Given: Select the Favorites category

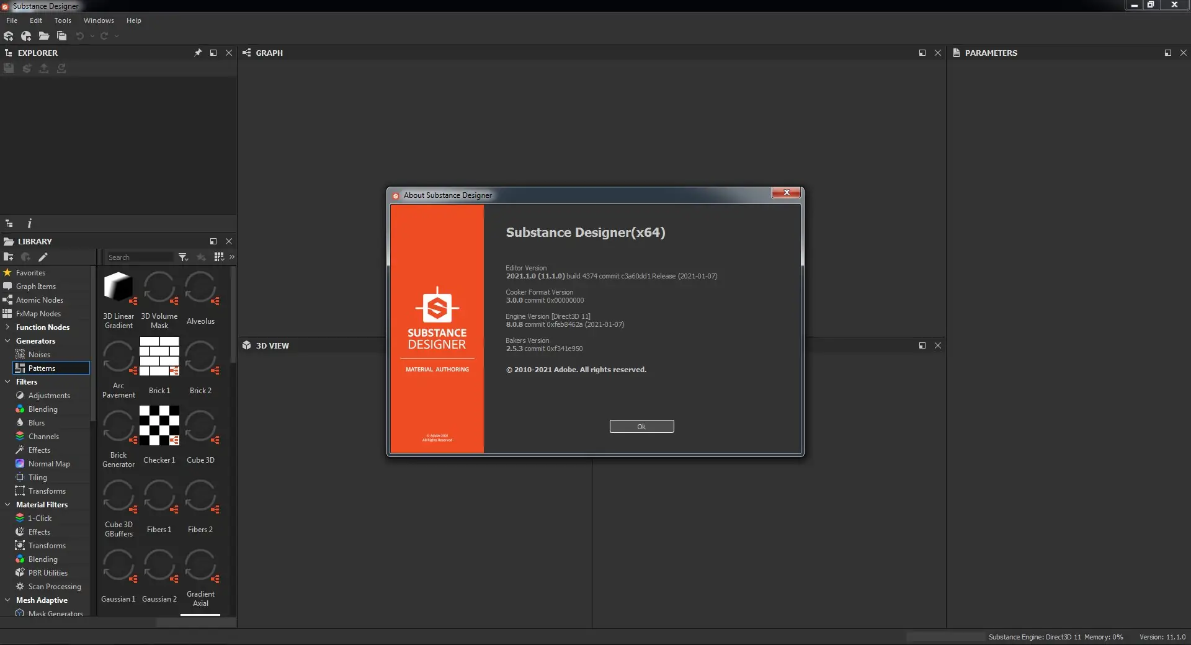Looking at the screenshot, I should point(32,272).
